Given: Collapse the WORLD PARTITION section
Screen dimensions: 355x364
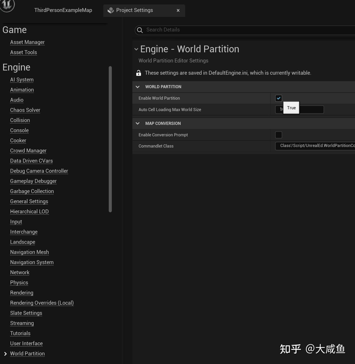Looking at the screenshot, I should [x=138, y=87].
